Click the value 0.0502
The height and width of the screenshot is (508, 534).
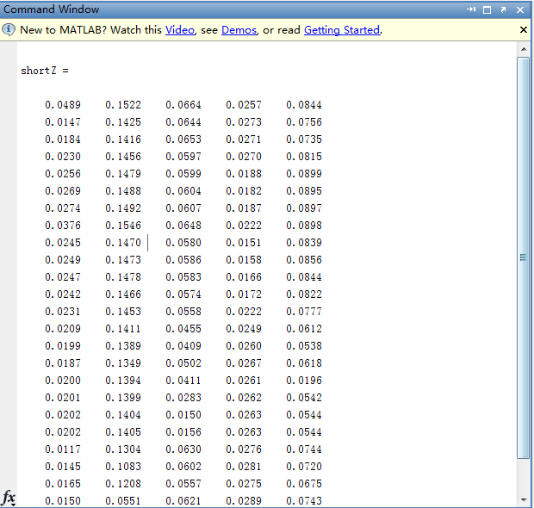[183, 363]
